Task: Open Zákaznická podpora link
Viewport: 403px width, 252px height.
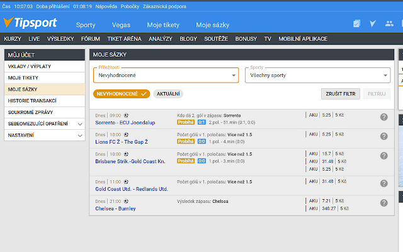Action: coord(164,6)
